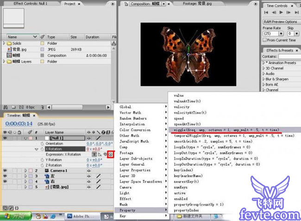Click the find binoculars icon in Project panel
The image size is (301, 221).
pyautogui.click(x=6, y=107)
